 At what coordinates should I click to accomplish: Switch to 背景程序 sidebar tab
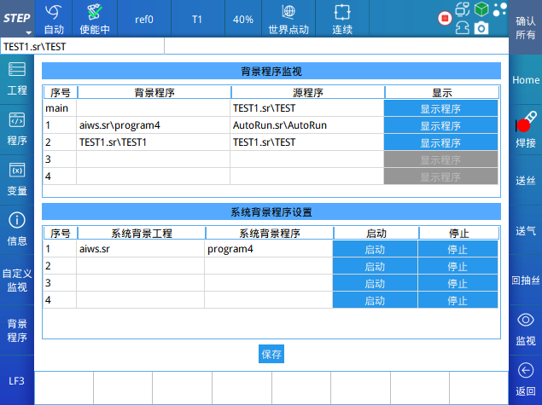coord(17,330)
